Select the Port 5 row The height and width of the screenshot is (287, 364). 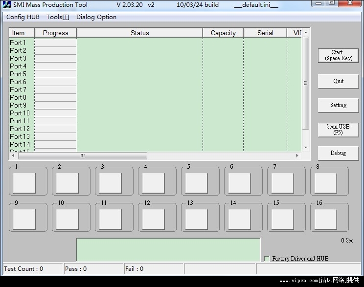click(155, 74)
